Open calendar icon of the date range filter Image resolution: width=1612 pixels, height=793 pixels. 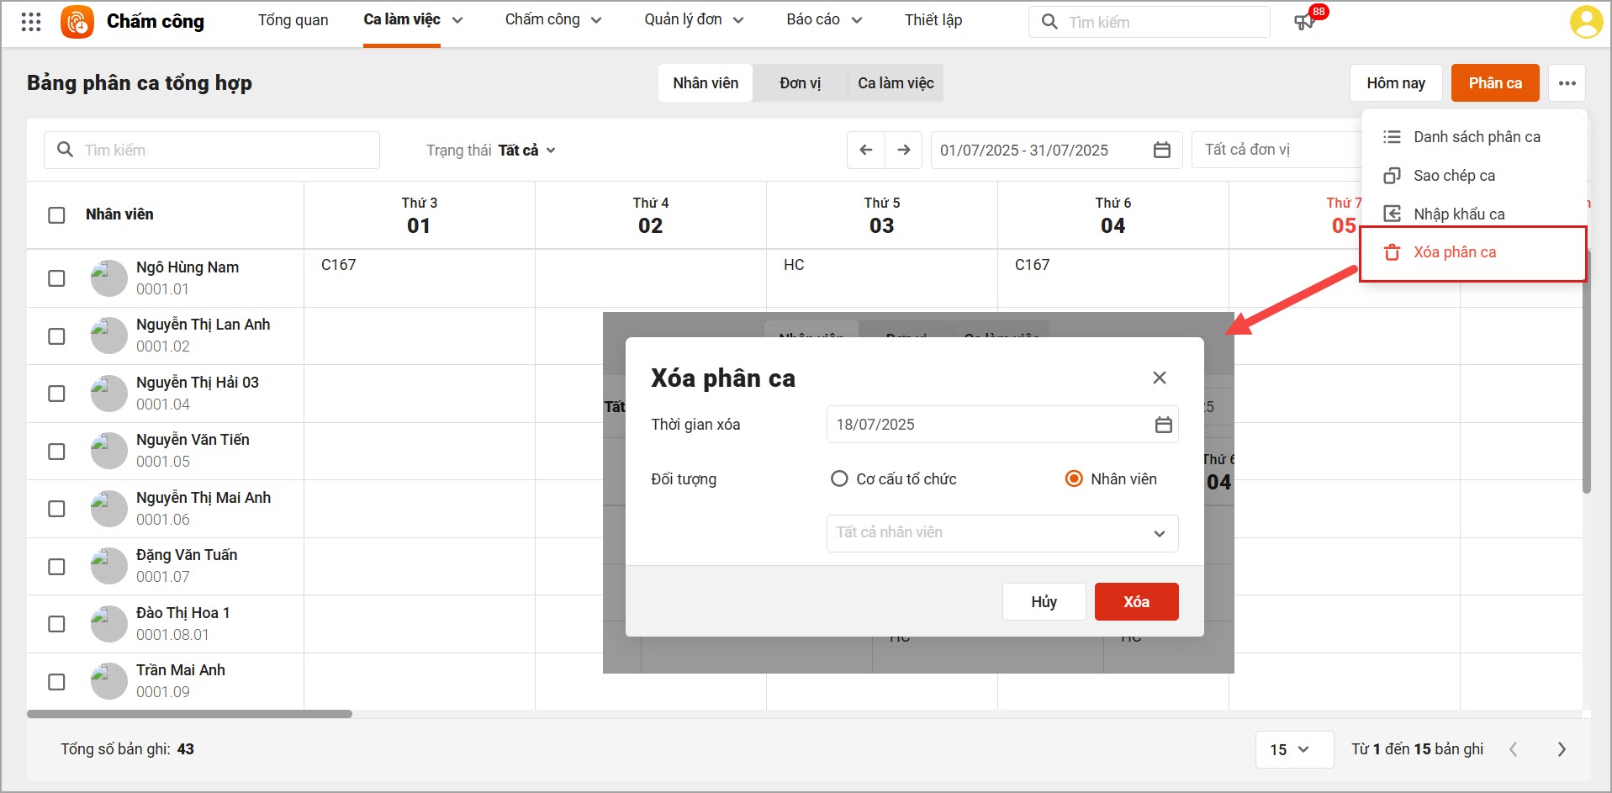point(1161,150)
